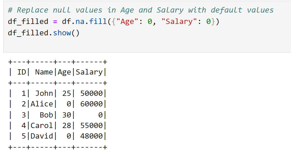Click Carol's age value 28
The height and width of the screenshot is (164, 291).
point(67,125)
